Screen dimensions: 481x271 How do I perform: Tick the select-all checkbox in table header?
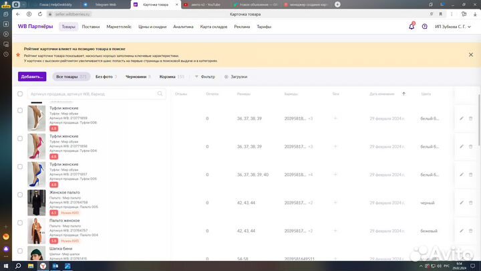click(x=20, y=94)
